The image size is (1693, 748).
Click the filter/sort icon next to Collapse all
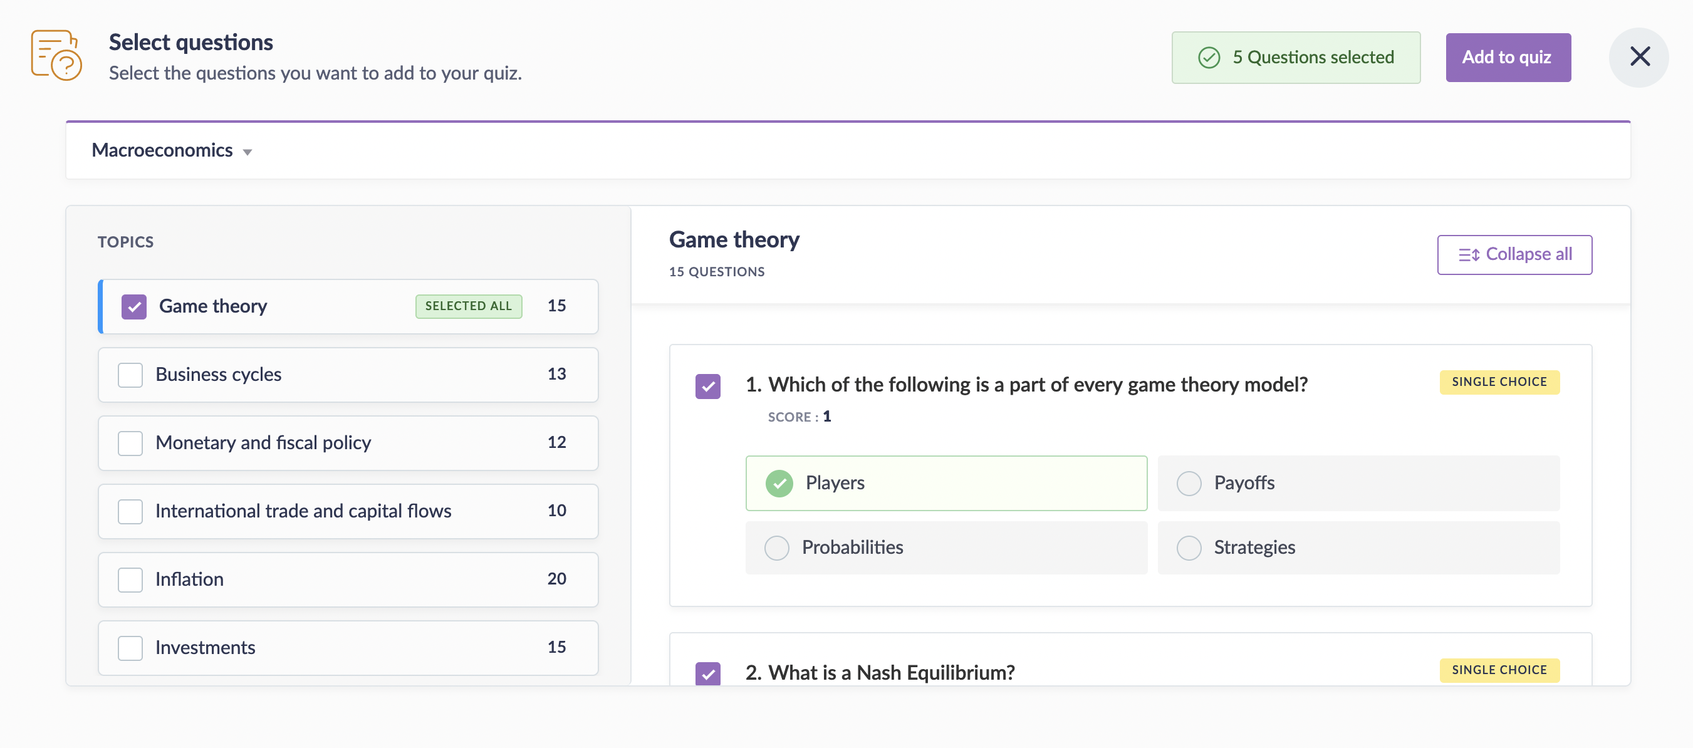coord(1467,254)
